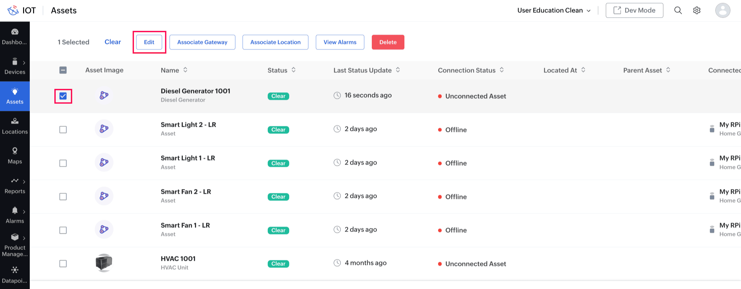Viewport: 741px width, 289px height.
Task: Check the Smart Light 2 - LR checkbox
Action: tap(63, 130)
